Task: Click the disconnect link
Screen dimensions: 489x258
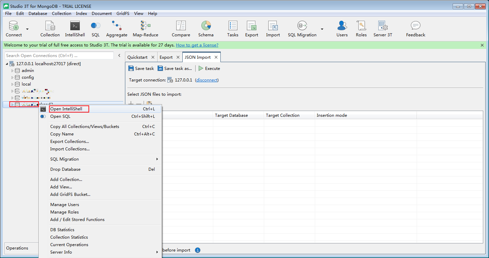Action: [207, 80]
